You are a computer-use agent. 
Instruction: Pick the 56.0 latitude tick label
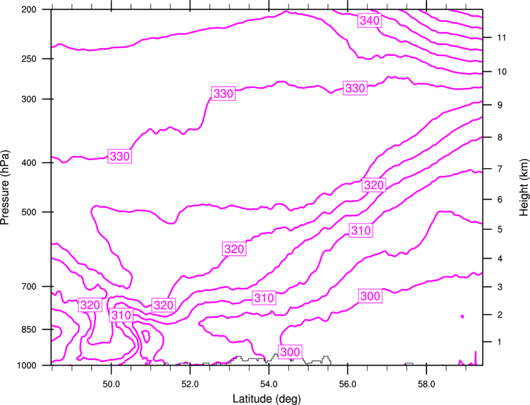(348, 384)
